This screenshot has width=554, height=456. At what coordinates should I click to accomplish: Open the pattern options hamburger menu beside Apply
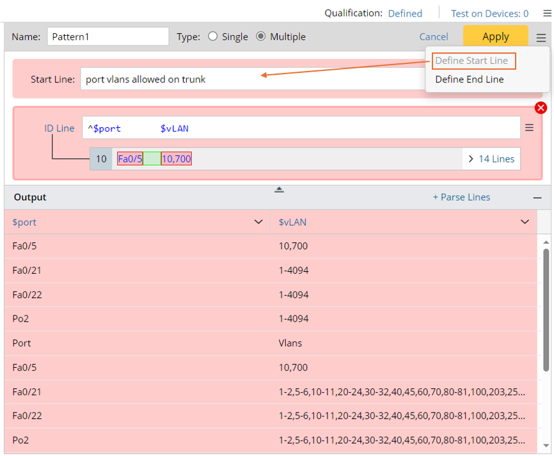[541, 36]
